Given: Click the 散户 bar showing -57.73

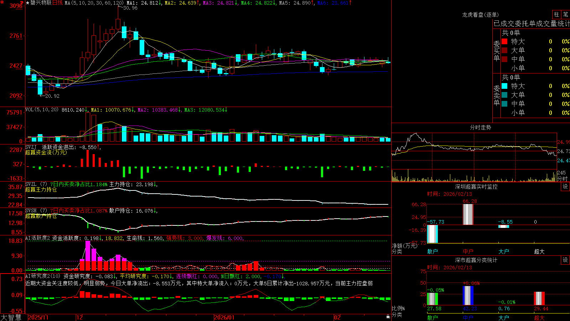Looking at the screenshot, I should pos(432,234).
